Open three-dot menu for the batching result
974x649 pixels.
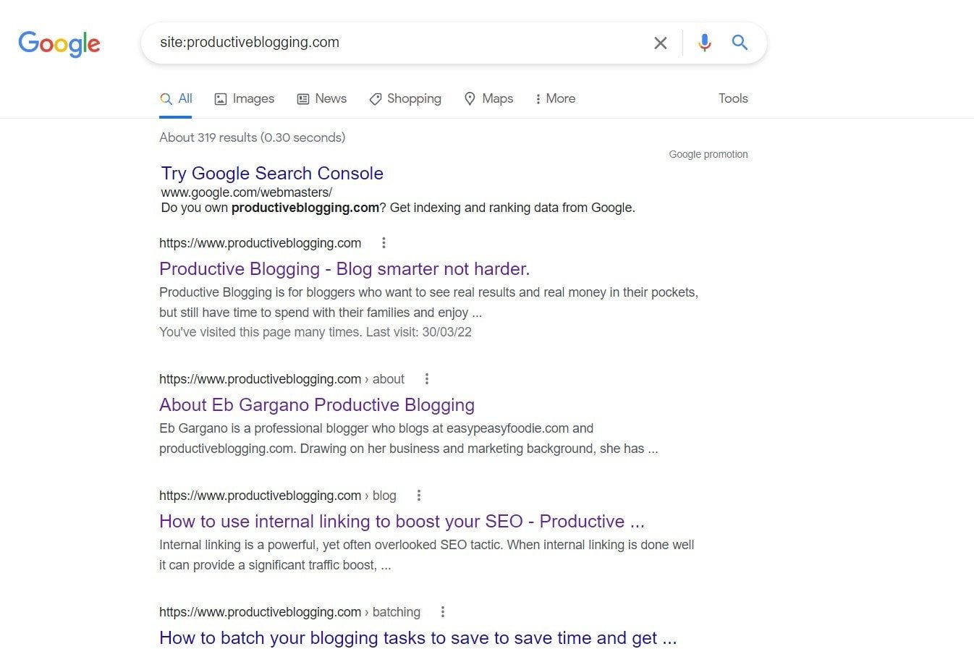click(x=442, y=612)
